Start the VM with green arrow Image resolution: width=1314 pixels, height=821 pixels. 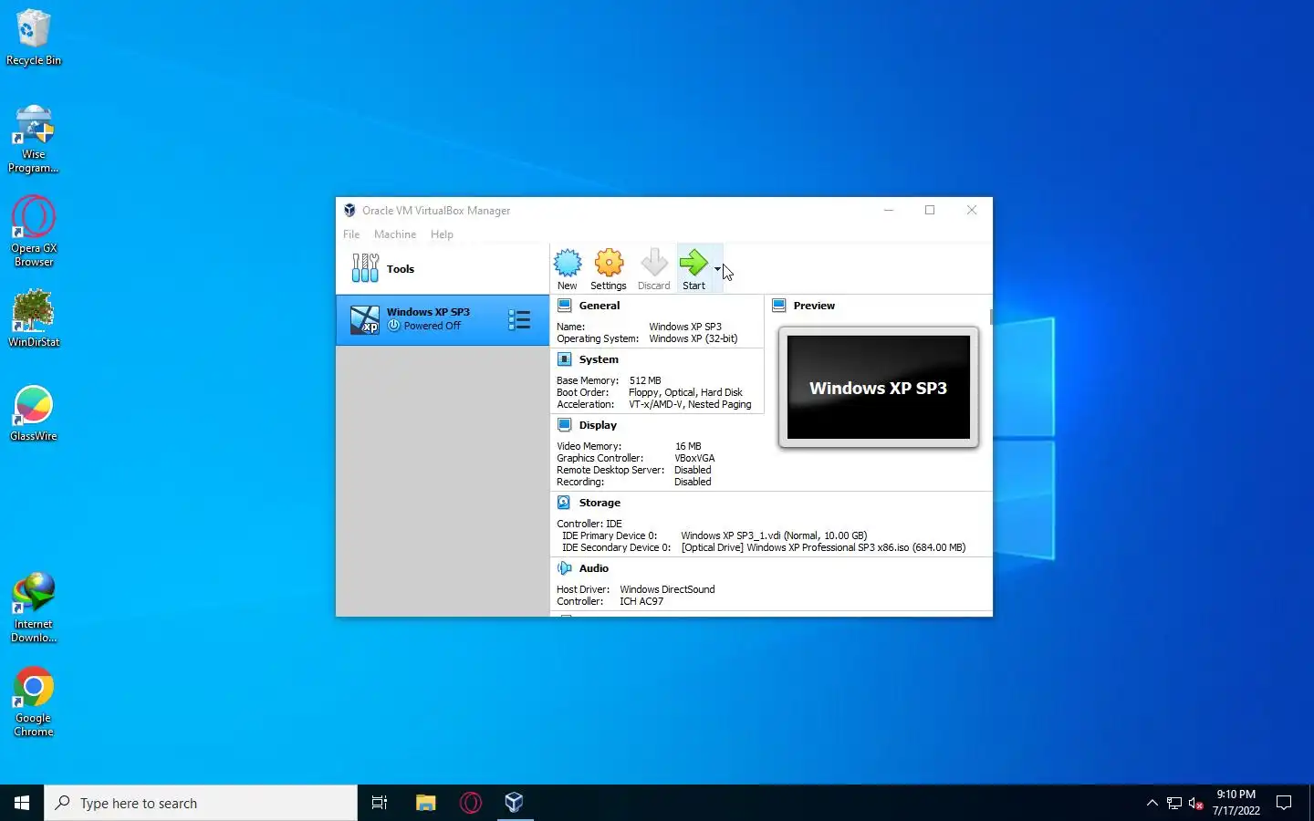(693, 269)
